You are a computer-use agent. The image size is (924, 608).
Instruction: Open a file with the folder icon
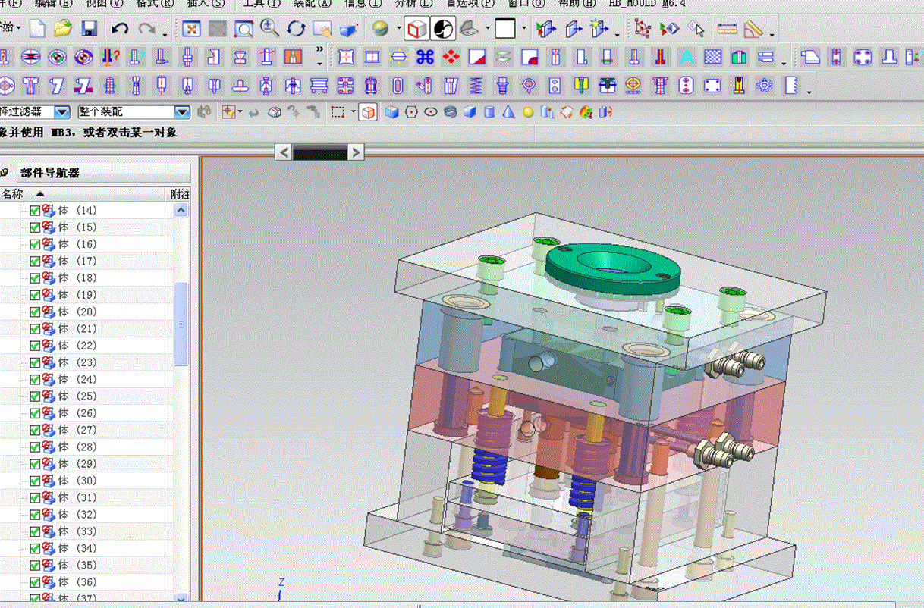click(62, 29)
